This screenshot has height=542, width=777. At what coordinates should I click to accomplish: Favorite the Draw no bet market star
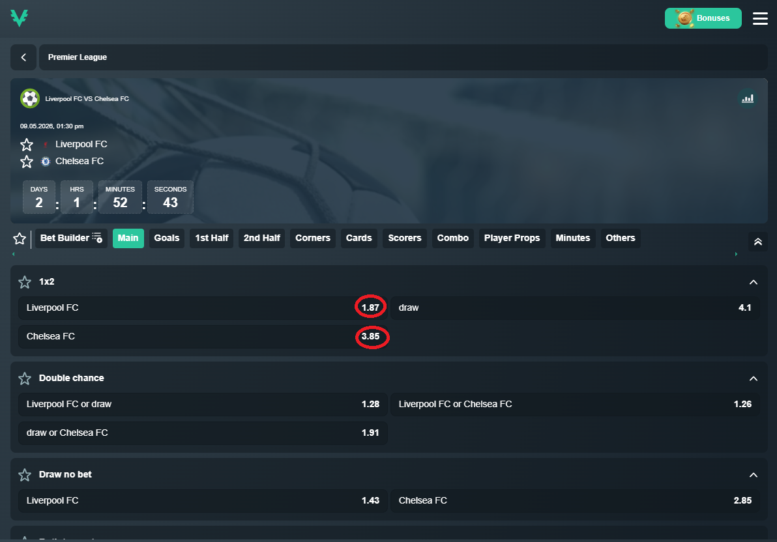click(x=25, y=476)
